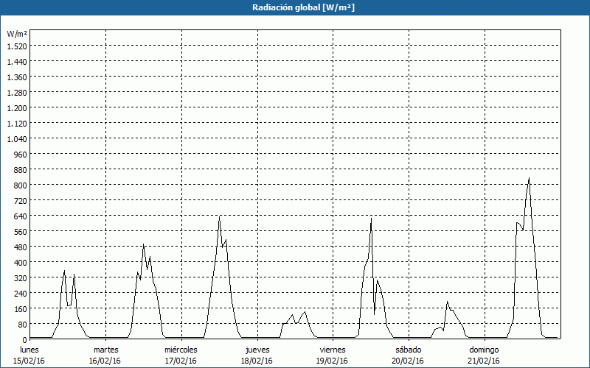Click the 80 y-axis tick label
This screenshot has width=590, height=368.
[x=22, y=324]
